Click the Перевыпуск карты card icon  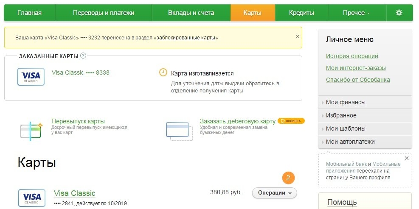click(x=31, y=130)
